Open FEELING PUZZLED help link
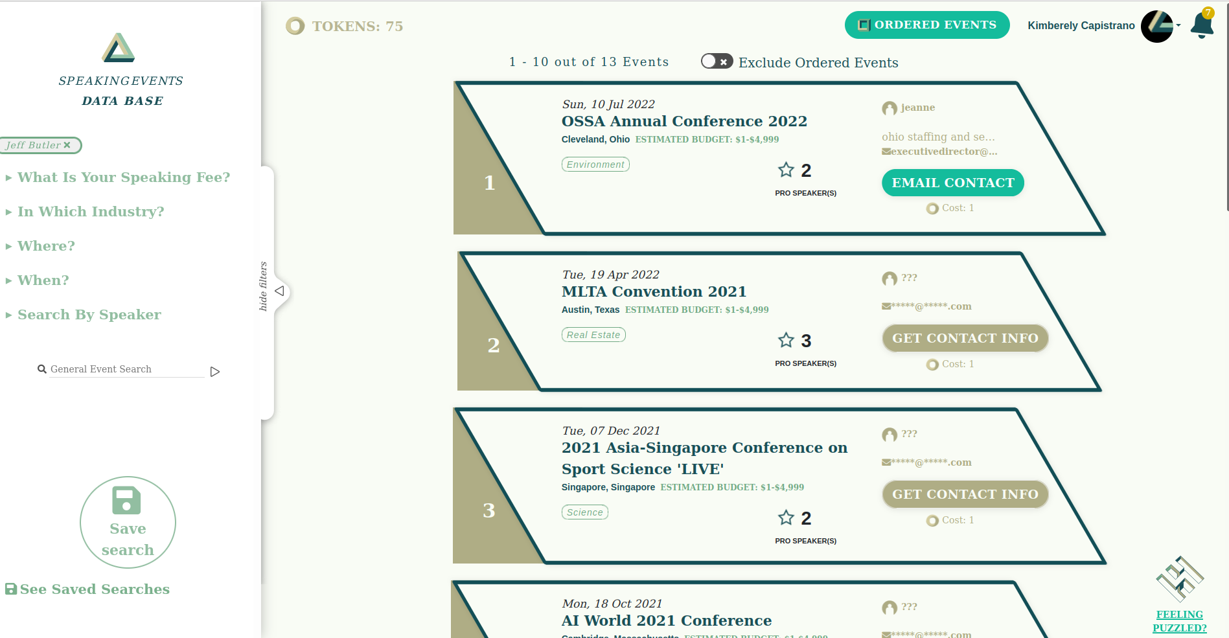Image resolution: width=1229 pixels, height=638 pixels. coord(1180,621)
